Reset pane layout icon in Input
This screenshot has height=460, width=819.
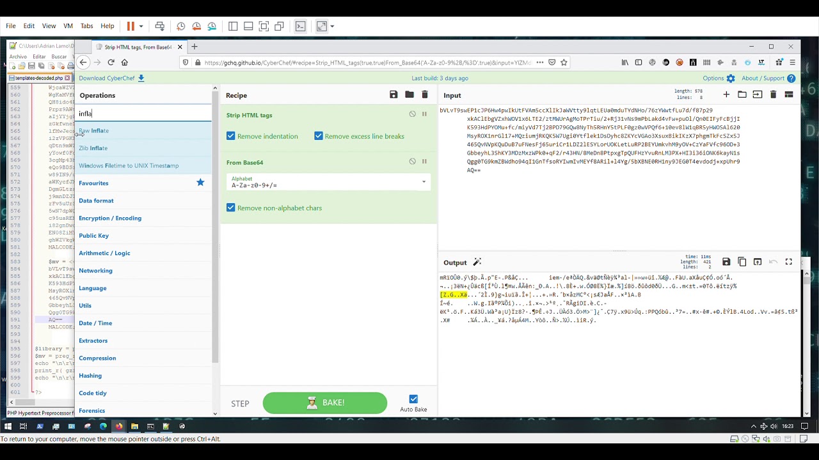(789, 95)
